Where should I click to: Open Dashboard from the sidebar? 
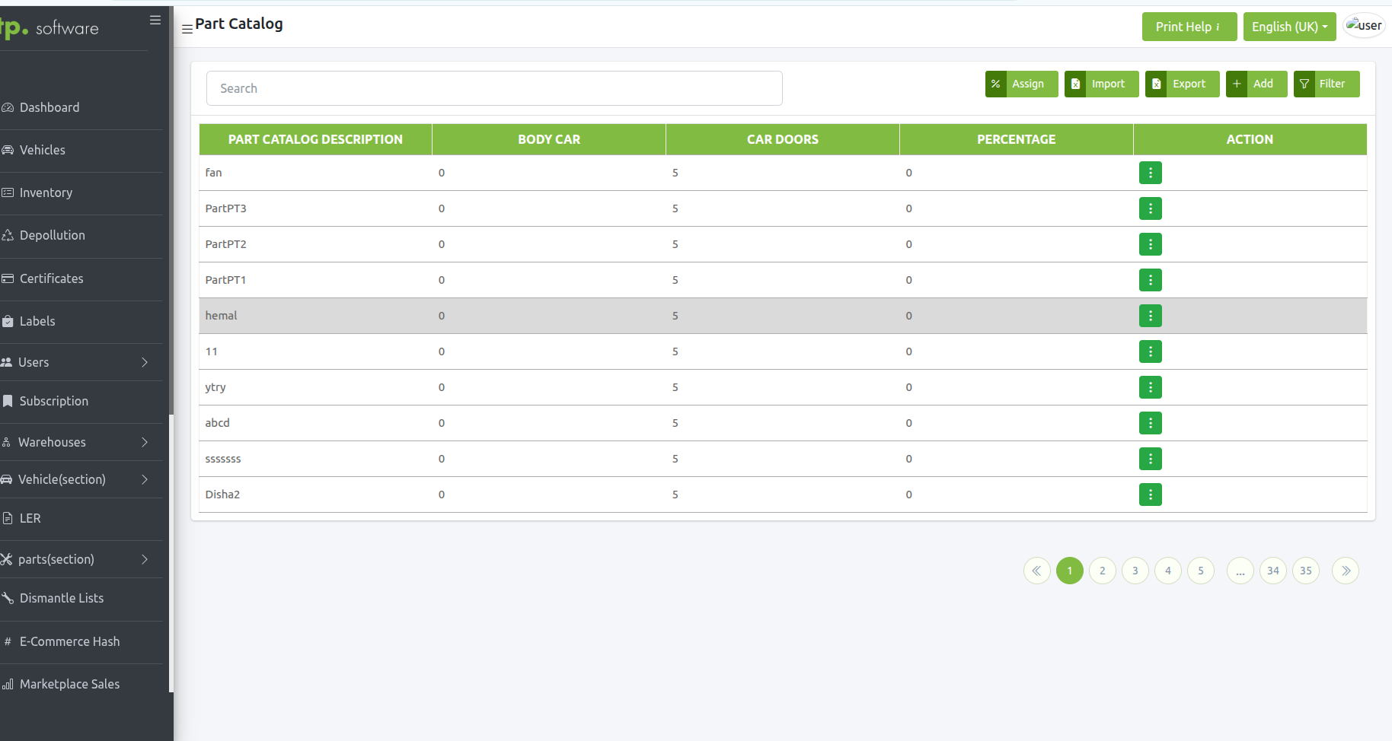click(49, 107)
